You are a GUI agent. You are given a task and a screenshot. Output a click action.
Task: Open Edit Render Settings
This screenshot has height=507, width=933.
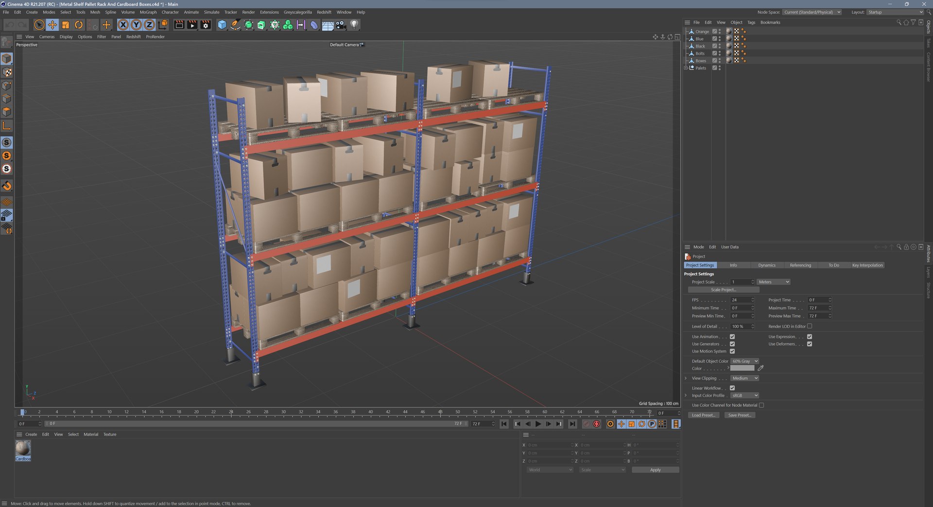pos(206,25)
